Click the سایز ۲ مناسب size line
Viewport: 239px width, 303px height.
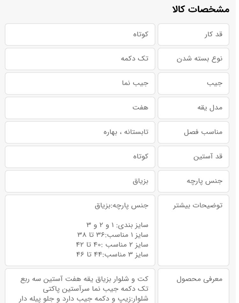(112, 245)
